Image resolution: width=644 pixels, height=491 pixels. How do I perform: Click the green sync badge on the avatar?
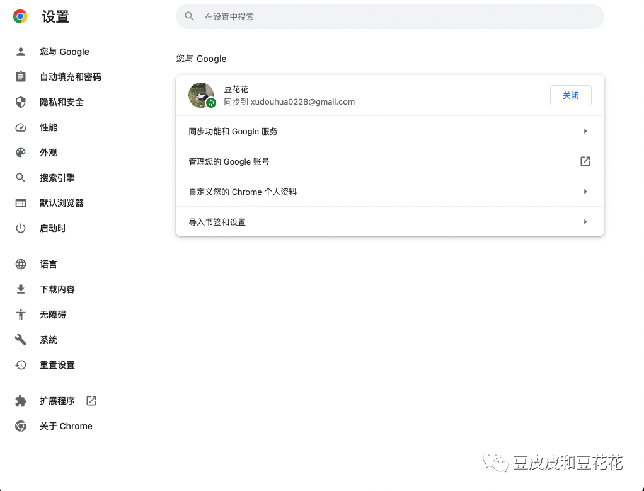(210, 103)
